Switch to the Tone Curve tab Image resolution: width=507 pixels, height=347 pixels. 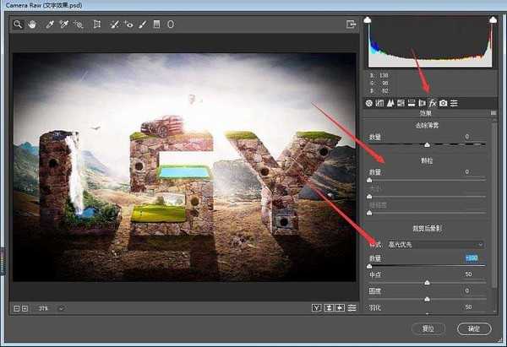click(379, 103)
